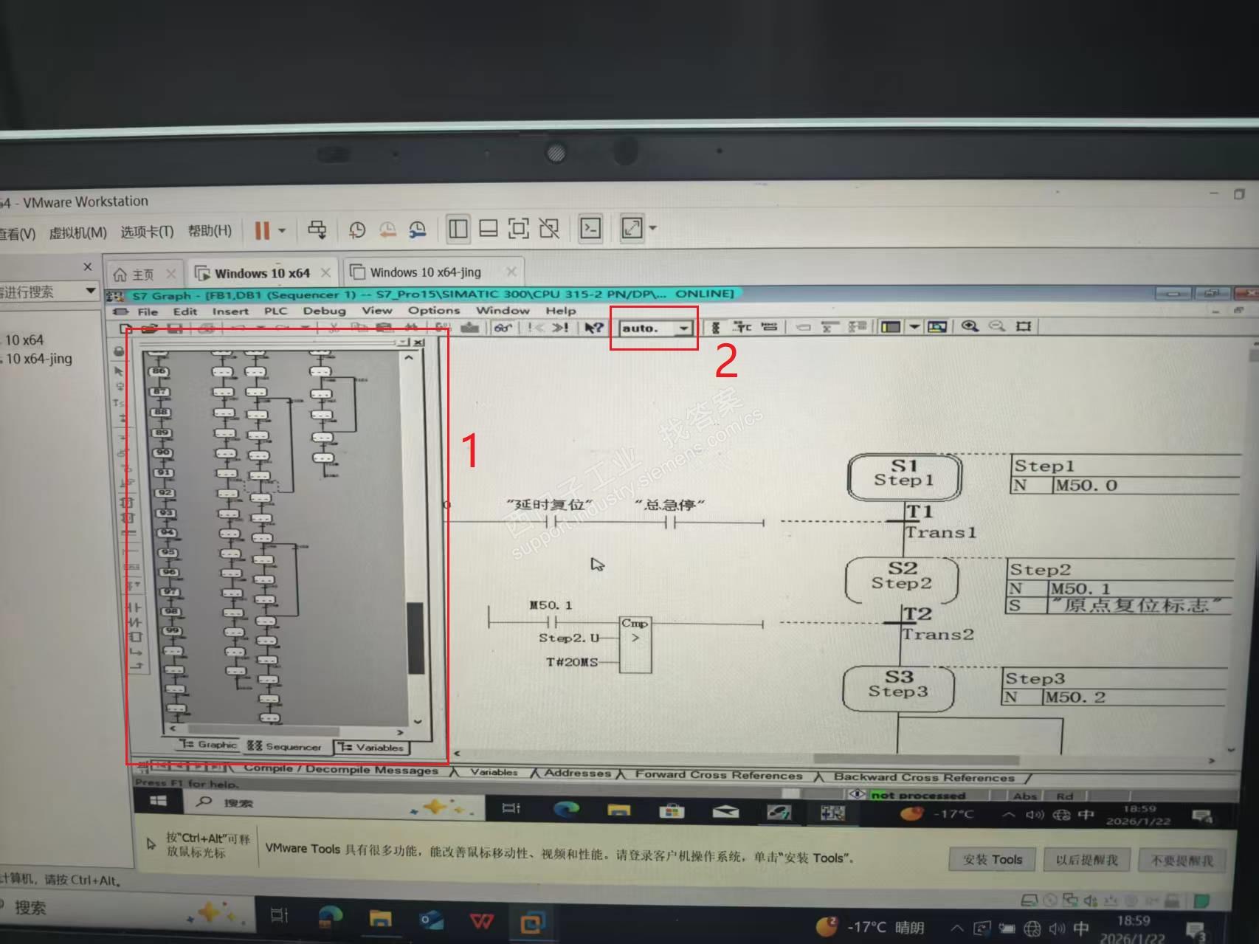The image size is (1259, 944).
Task: Click the 安装 Tools button
Action: (993, 859)
